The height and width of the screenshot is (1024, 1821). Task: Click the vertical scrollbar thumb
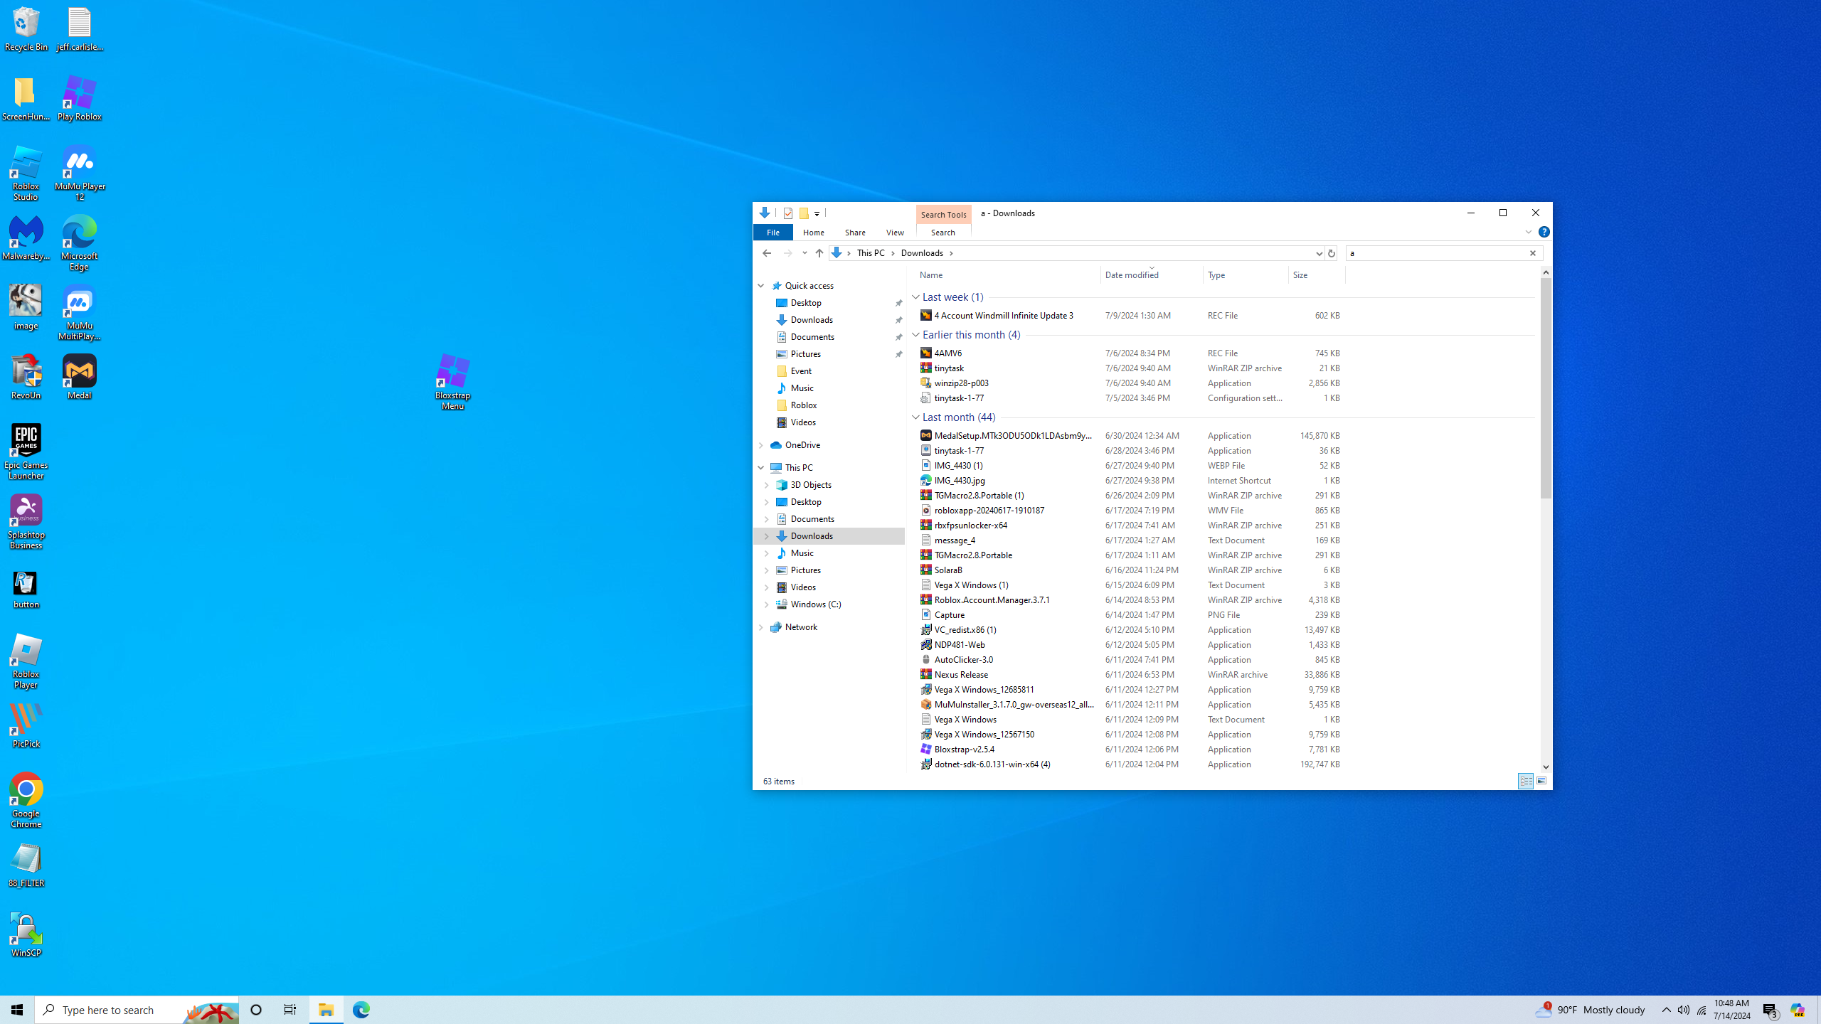[1545, 388]
